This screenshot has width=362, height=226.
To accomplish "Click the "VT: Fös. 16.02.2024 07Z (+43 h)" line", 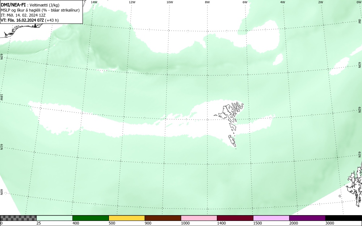I will 30,20.
